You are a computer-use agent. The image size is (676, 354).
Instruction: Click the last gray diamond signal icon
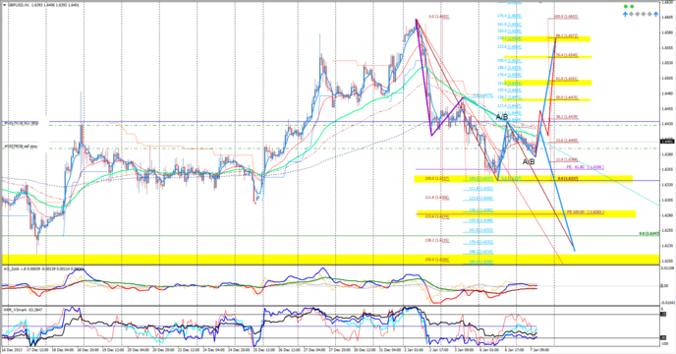[649, 14]
